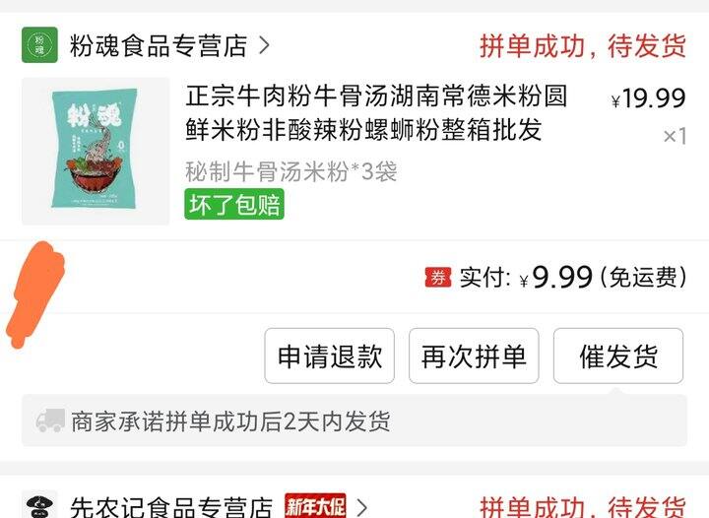
Task: Tap the 新年大促 promotion badge
Action: 316,506
